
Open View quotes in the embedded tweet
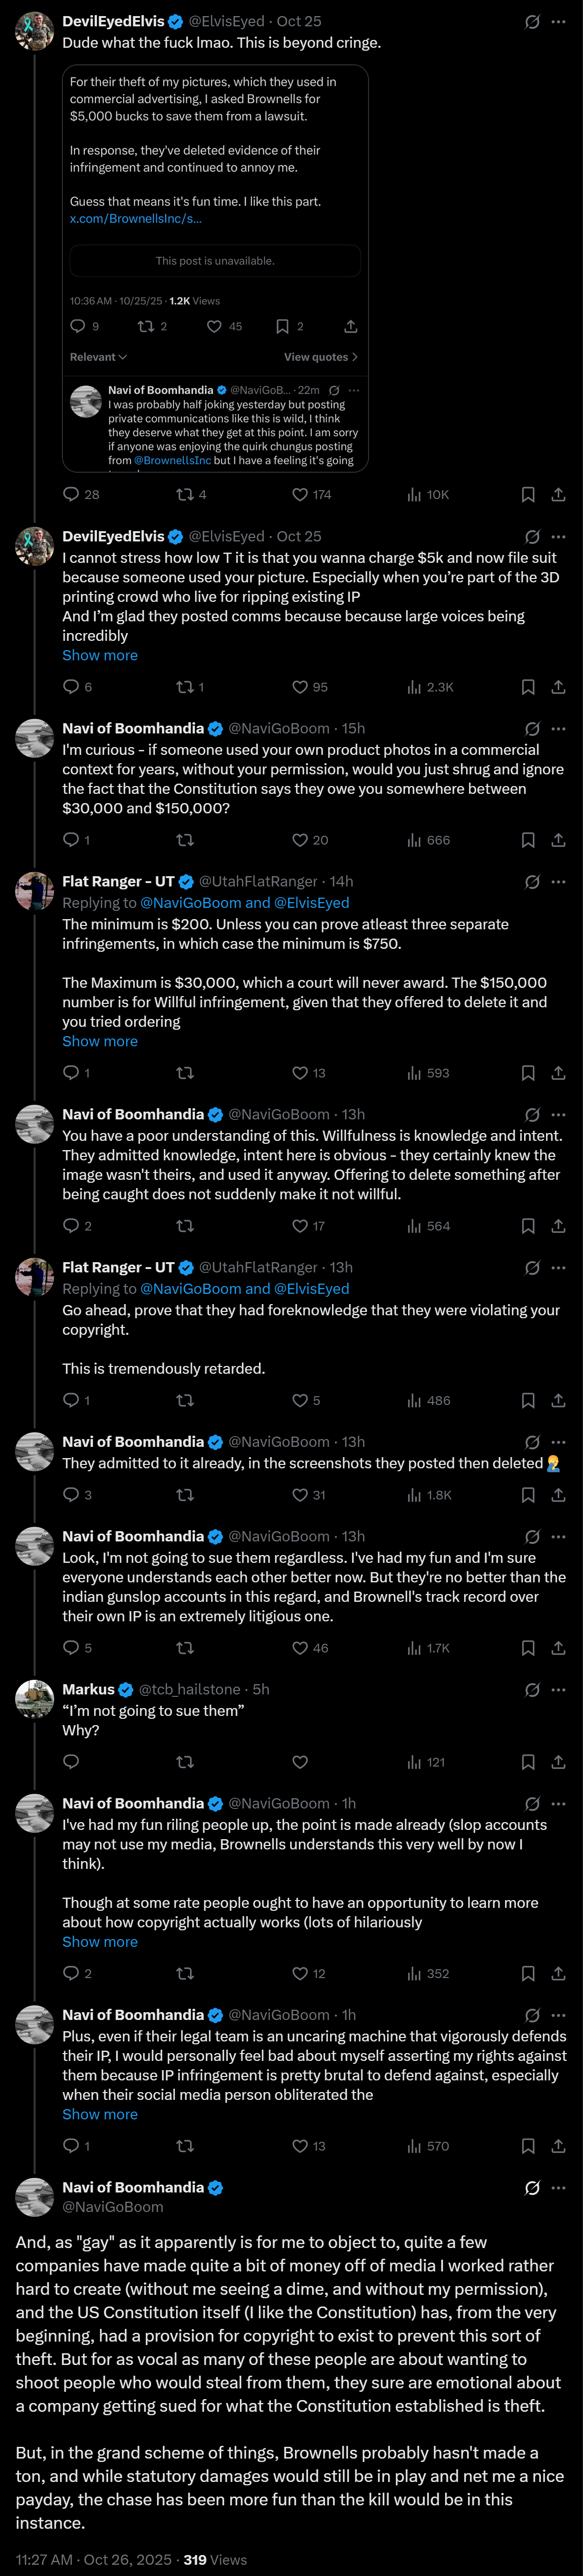[320, 357]
